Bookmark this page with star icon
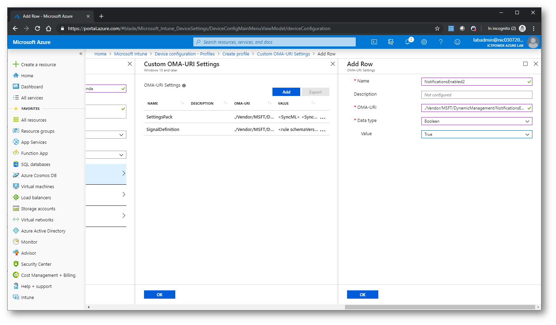 coord(437,28)
